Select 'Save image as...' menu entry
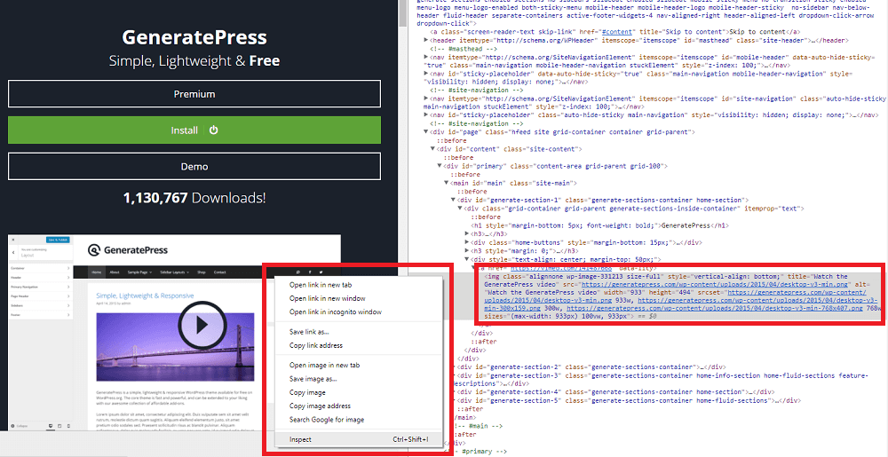Image resolution: width=888 pixels, height=457 pixels. pyautogui.click(x=313, y=379)
